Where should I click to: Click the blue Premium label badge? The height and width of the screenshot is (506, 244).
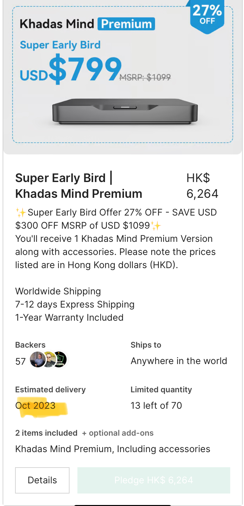126,24
